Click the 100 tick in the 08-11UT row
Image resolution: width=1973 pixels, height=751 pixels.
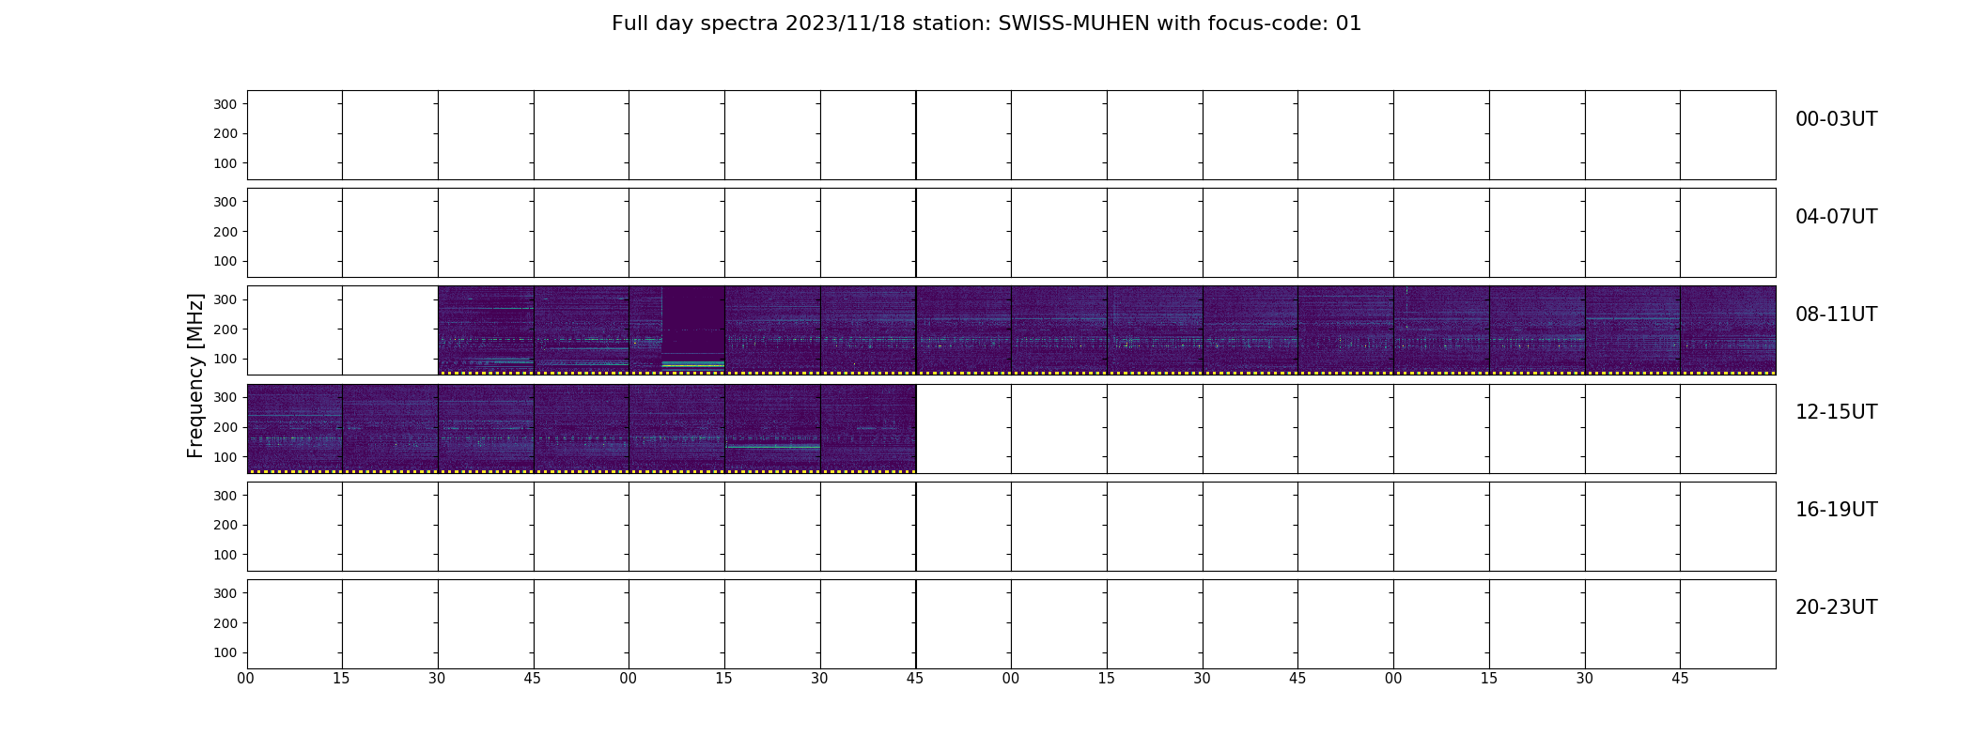225,359
